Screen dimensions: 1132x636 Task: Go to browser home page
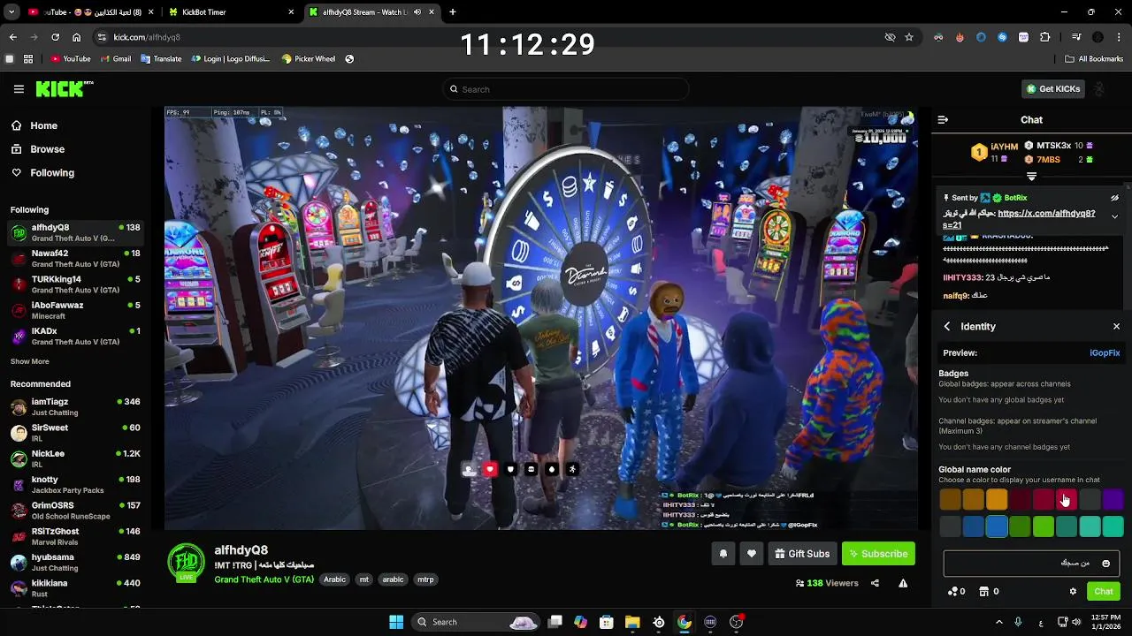click(76, 37)
